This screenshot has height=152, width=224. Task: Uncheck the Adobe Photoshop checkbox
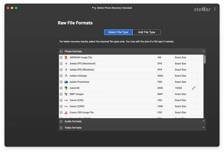click(61, 82)
